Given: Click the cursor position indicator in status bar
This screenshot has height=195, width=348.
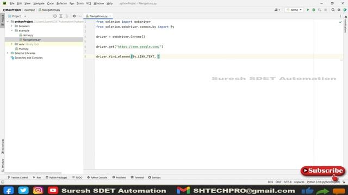Looking at the screenshot, I should point(270,182).
